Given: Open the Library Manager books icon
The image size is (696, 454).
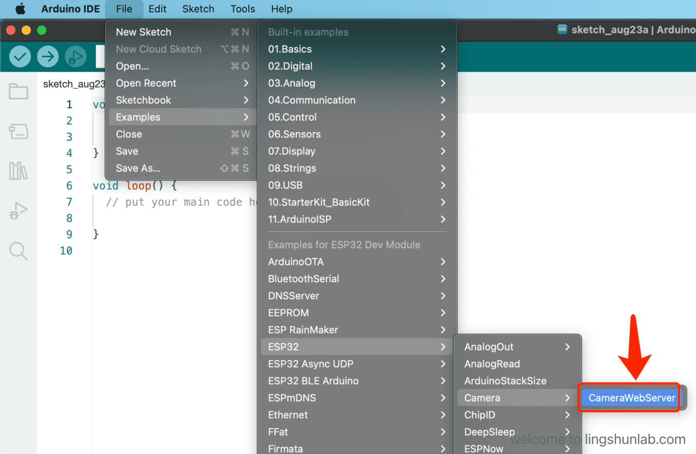Looking at the screenshot, I should pos(19,171).
